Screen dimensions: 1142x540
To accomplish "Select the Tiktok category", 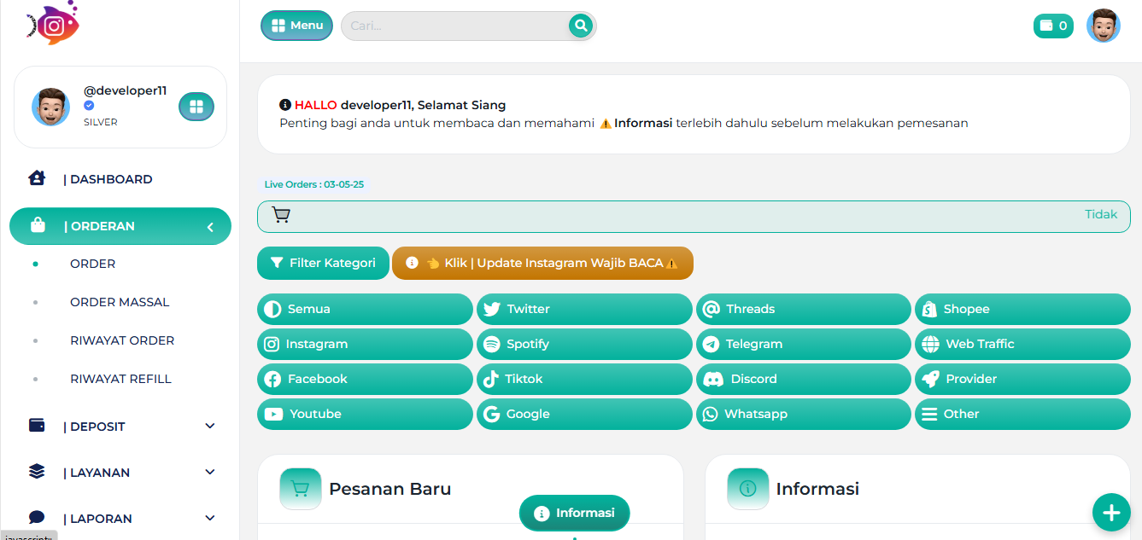I will tap(584, 379).
